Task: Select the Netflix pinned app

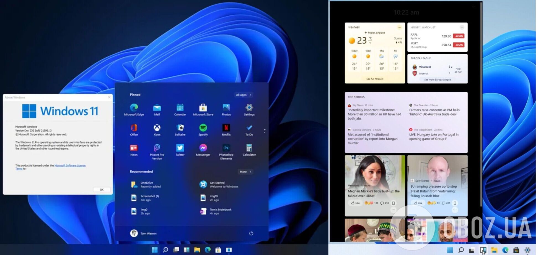Action: [226, 128]
